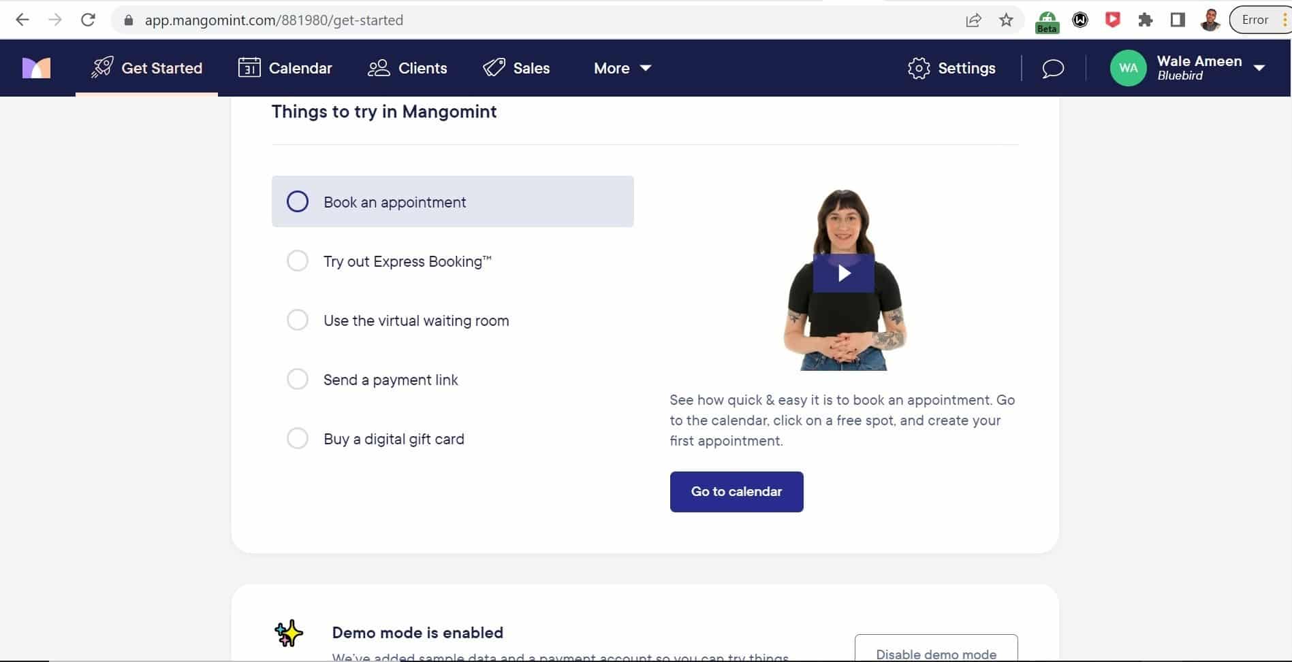Expand the More navigation dropdown
The width and height of the screenshot is (1292, 662).
(x=623, y=68)
